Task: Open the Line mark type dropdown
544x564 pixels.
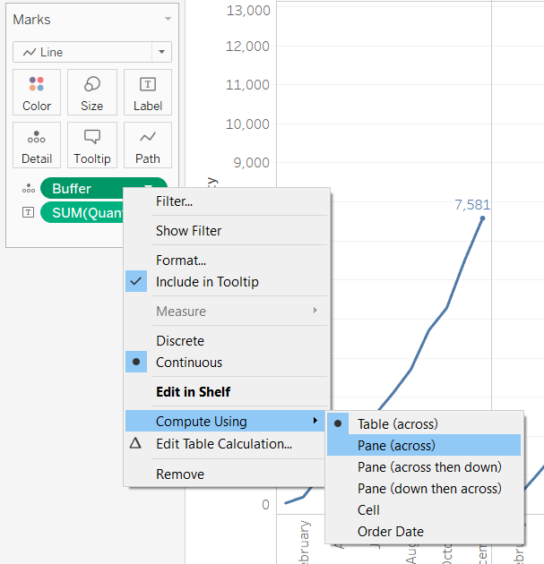Action: coord(92,53)
